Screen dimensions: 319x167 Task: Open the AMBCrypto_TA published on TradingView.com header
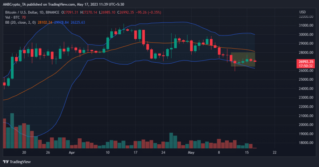[47, 3]
